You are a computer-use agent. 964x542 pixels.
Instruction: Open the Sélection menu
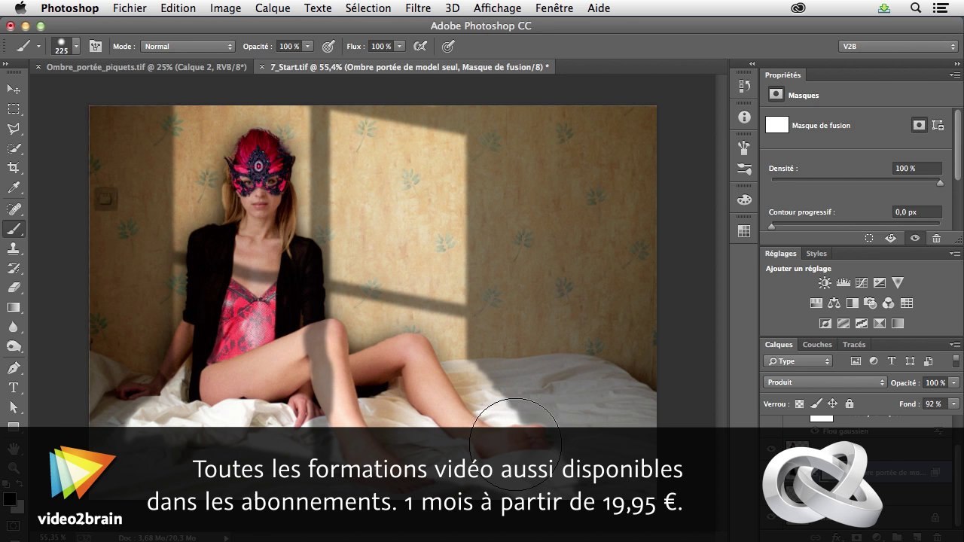pos(368,8)
